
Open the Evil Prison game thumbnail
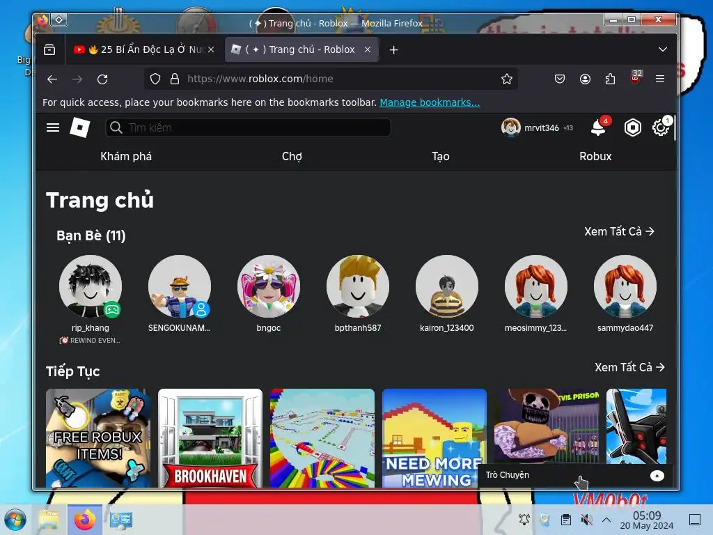[547, 426]
